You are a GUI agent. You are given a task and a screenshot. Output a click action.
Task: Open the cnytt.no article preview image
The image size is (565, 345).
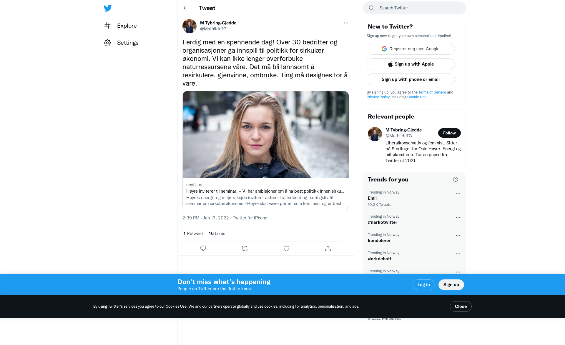click(x=266, y=134)
